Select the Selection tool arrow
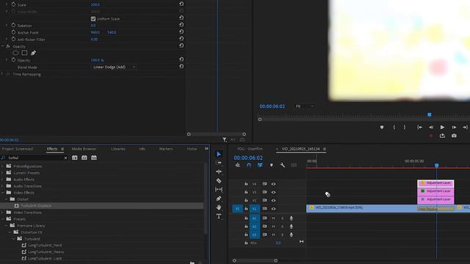 click(x=219, y=154)
